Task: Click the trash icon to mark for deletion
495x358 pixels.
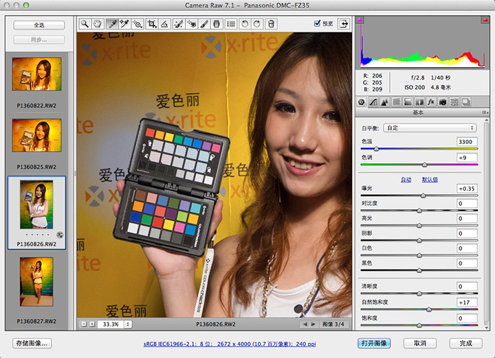Action: pos(272,24)
